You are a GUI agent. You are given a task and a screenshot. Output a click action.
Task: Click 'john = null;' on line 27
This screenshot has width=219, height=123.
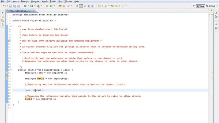[34, 90]
